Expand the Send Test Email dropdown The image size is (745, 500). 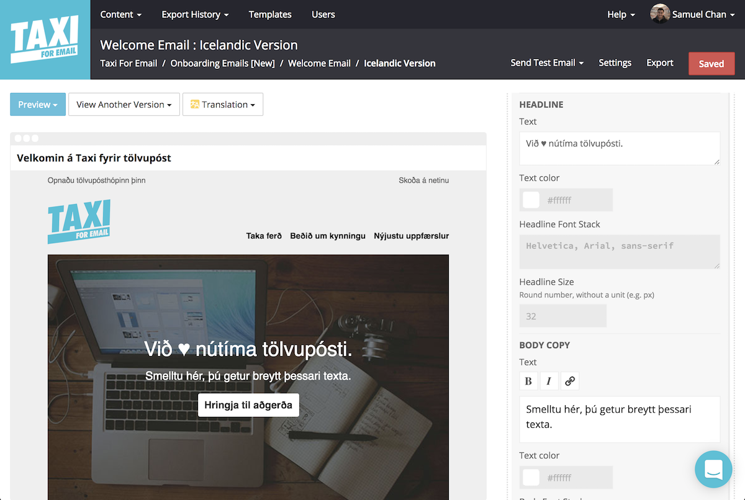click(x=547, y=63)
